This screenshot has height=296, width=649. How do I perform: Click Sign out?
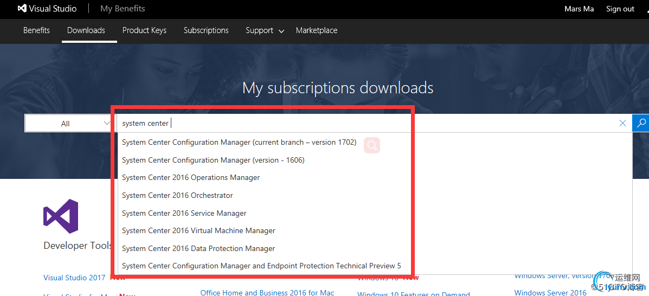[620, 9]
